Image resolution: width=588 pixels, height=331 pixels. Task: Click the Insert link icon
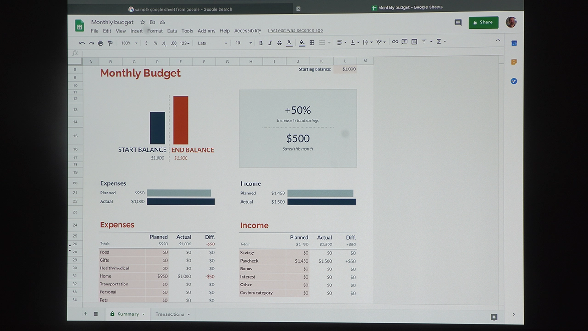395,42
